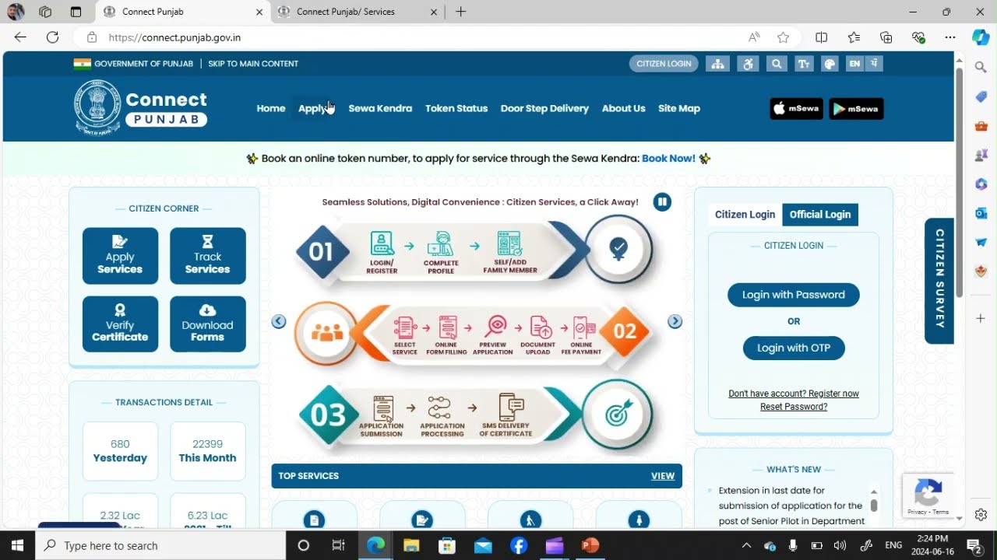Switch to Official Login tab
The height and width of the screenshot is (560, 997).
pyautogui.click(x=820, y=215)
